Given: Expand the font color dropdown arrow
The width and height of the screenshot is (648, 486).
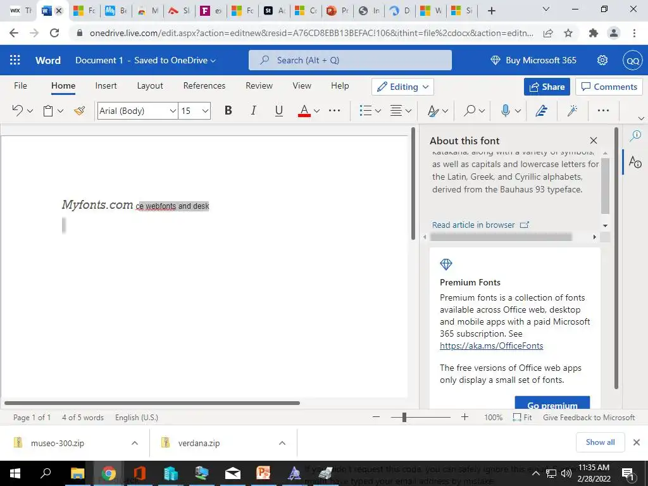Looking at the screenshot, I should 316,111.
